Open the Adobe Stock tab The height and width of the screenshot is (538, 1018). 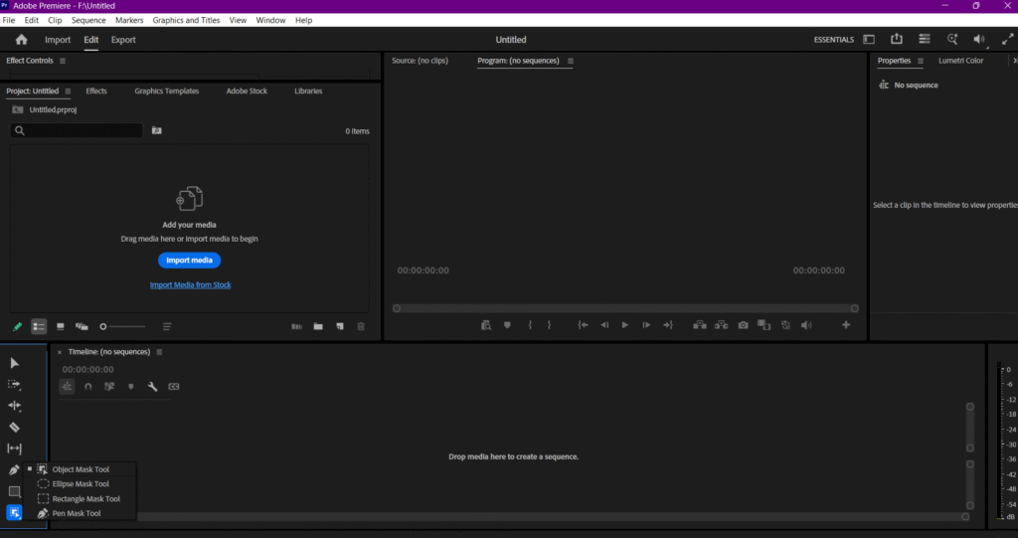point(247,90)
